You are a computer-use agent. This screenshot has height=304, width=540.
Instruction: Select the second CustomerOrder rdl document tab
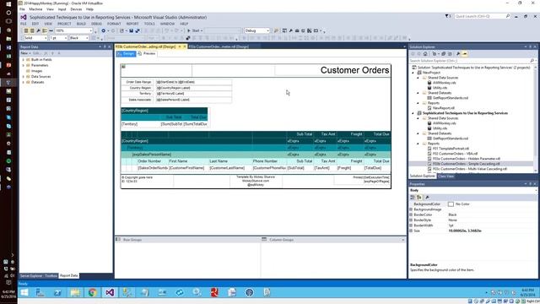click(219, 46)
